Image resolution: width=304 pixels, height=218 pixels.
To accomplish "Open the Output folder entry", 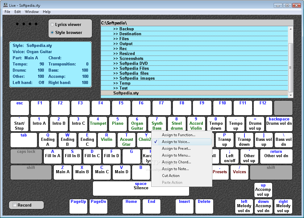I will tap(194, 44).
